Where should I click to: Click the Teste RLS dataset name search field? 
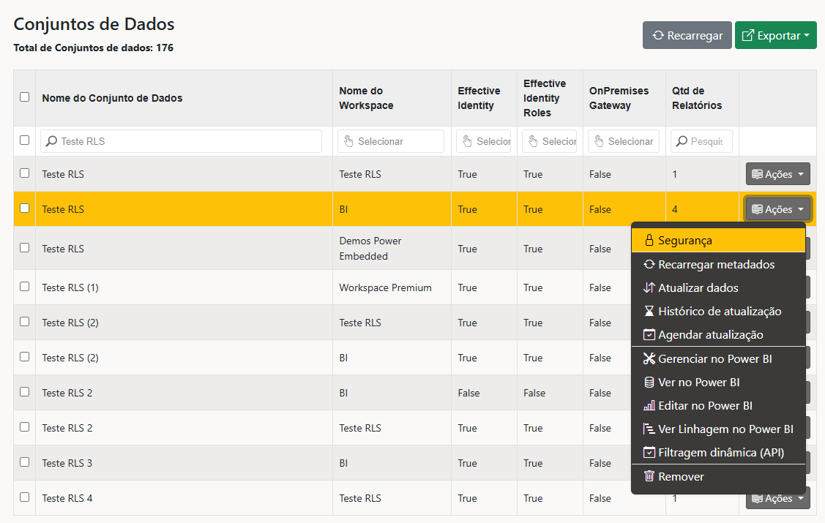[x=181, y=141]
